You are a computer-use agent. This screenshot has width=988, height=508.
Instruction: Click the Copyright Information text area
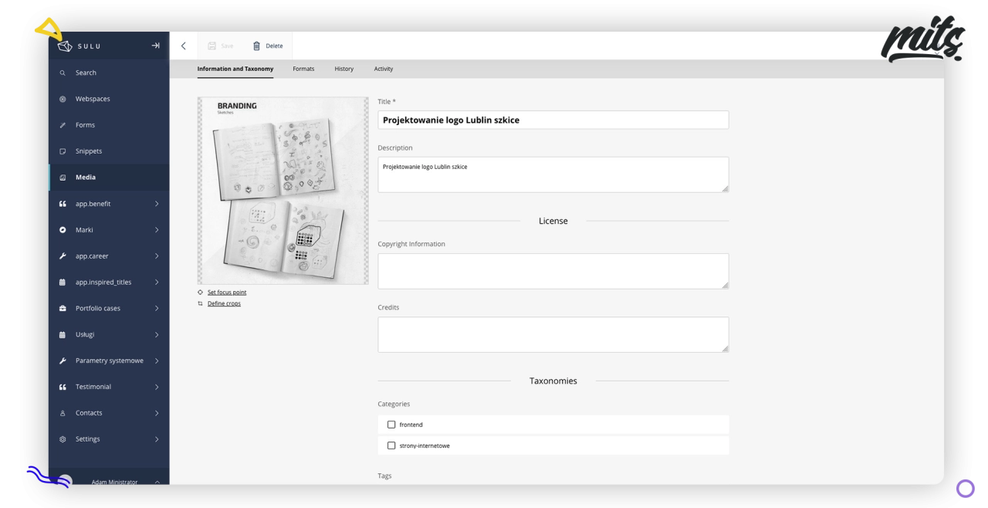click(x=553, y=271)
